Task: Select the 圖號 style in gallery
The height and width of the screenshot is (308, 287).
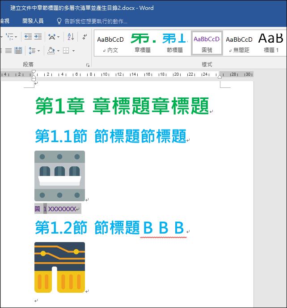Action: click(207, 43)
